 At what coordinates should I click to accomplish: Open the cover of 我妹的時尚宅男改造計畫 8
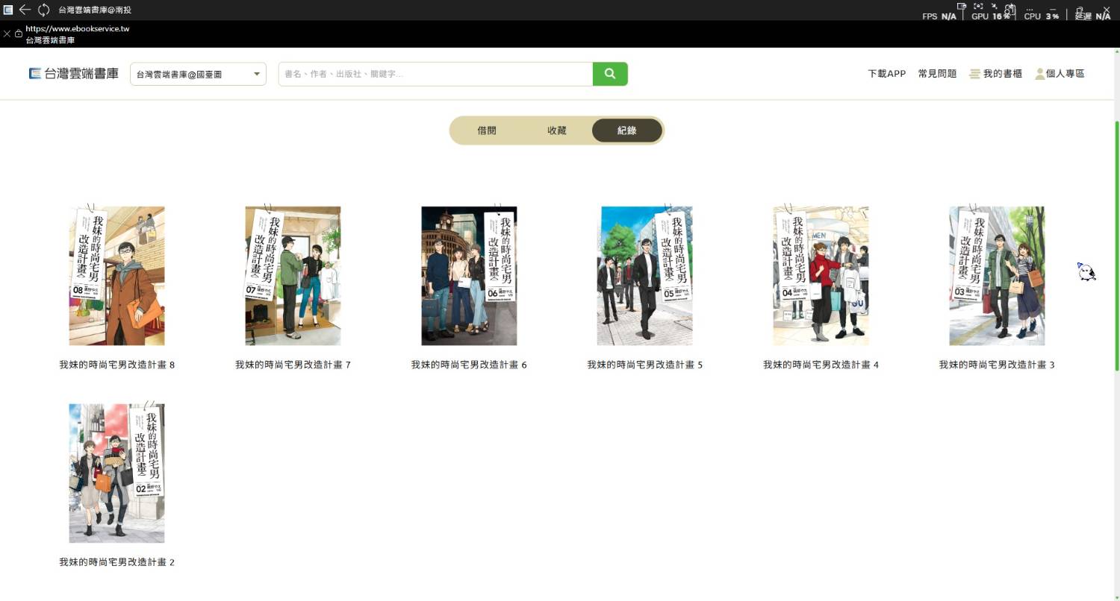point(116,276)
